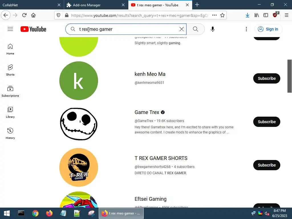Open watch History in sidebar
Viewport: 292px width, 219px height.
click(10, 133)
